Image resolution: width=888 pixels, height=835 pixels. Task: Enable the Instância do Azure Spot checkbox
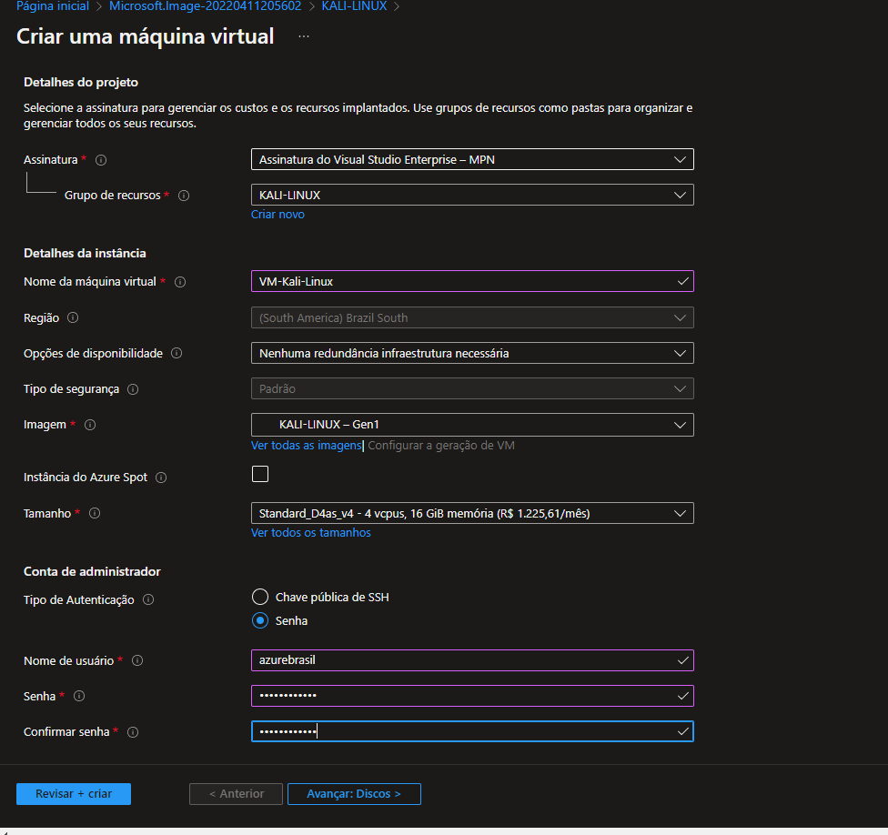coord(260,474)
